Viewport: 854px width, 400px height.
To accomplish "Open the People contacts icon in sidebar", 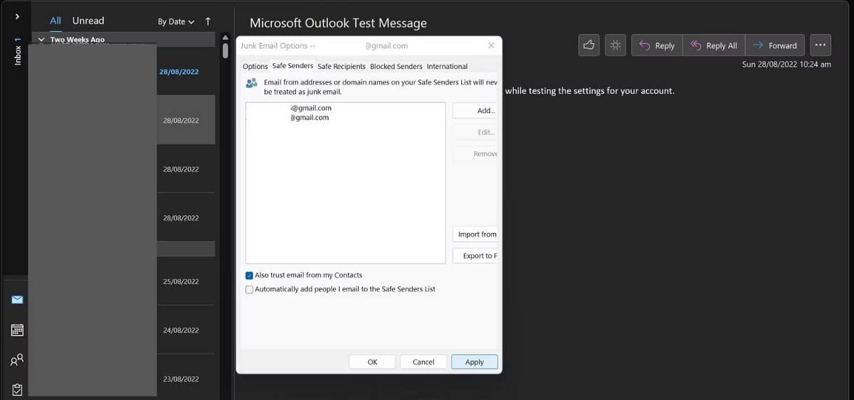I will (x=17, y=360).
